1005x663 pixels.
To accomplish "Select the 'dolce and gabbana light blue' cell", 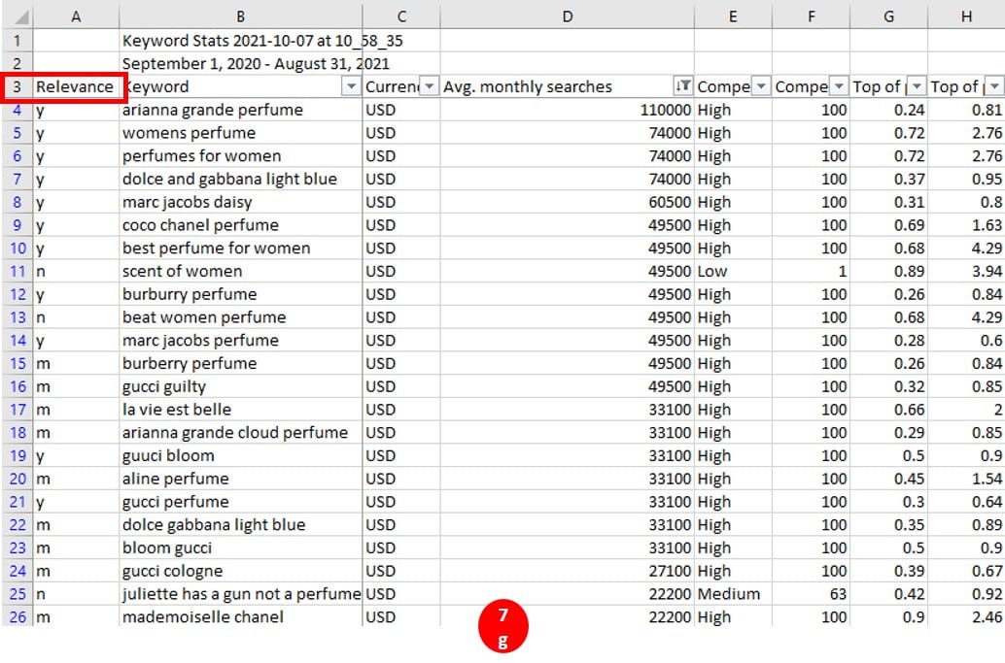I will tap(240, 180).
